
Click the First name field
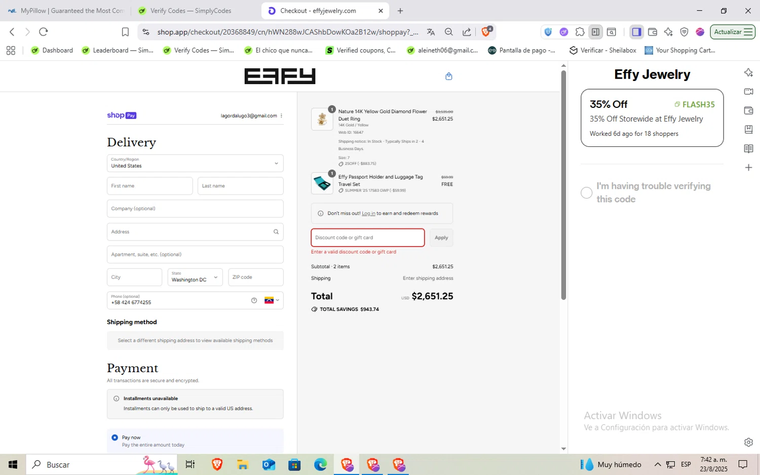(x=150, y=186)
